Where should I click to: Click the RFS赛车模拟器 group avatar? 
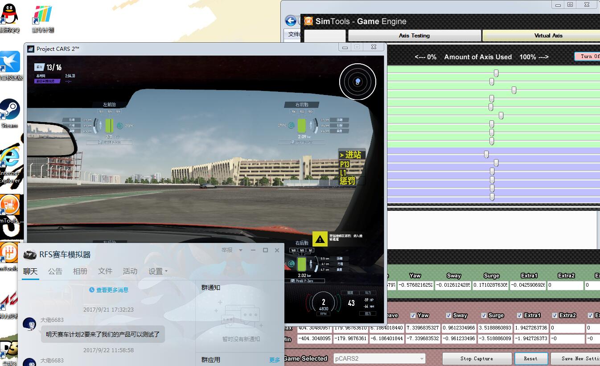30,254
